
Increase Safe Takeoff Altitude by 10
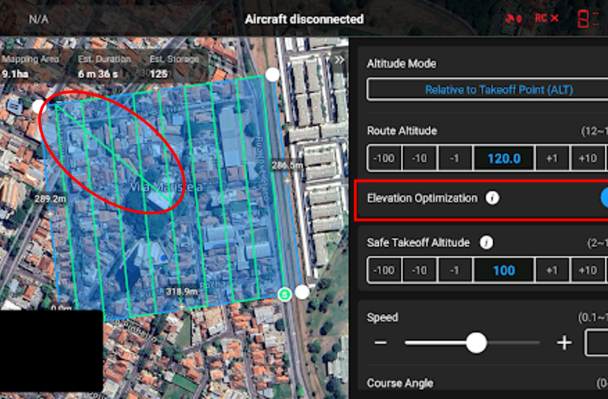[587, 270]
